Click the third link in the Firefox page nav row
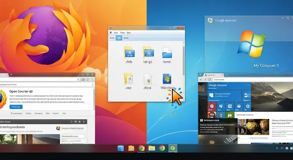Image resolution: width=293 pixels, height=160 pixels. [39, 113]
